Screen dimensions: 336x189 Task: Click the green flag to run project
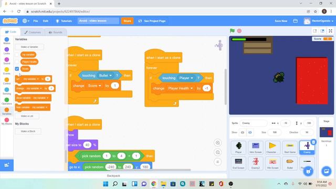(232, 31)
